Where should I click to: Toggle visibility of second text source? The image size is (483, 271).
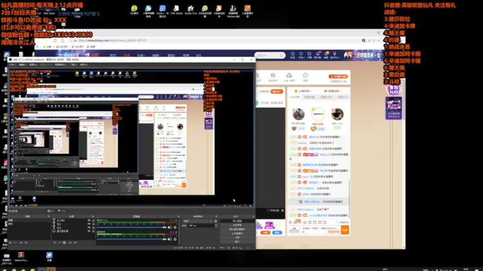pyautogui.click(x=89, y=224)
